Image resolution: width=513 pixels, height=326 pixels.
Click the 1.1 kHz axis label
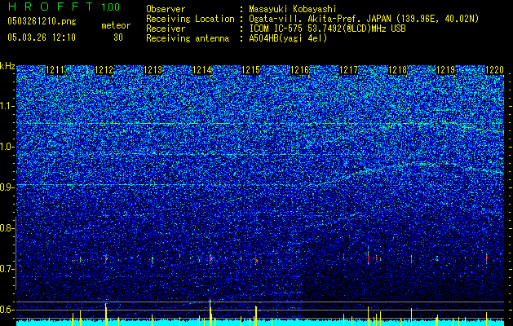pos(7,106)
